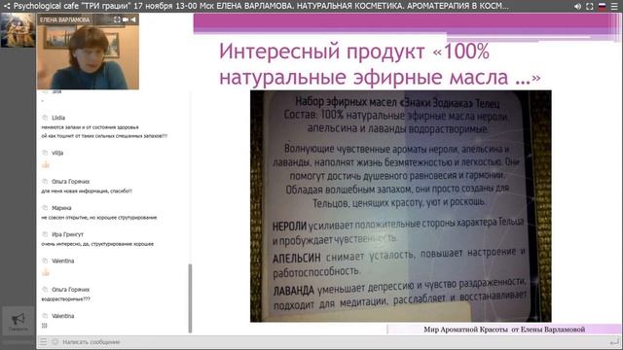Open Lidia's name in the chat
This screenshot has height=350, width=623.
point(58,118)
